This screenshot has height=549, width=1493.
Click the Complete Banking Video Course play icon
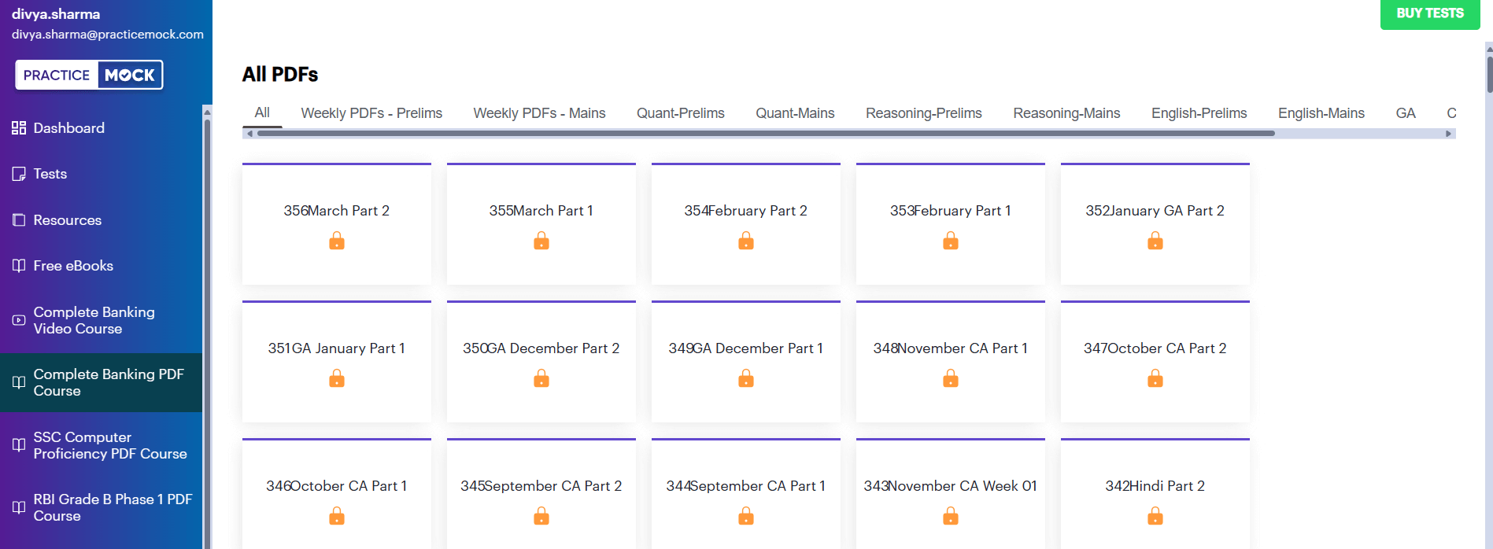pyautogui.click(x=19, y=320)
